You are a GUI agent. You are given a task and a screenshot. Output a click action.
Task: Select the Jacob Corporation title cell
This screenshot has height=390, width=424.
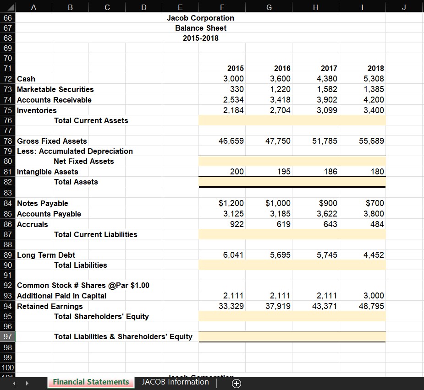pyautogui.click(x=201, y=18)
